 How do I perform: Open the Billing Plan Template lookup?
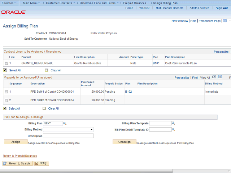point(174,123)
